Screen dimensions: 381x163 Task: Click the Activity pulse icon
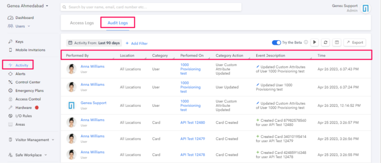[x=10, y=65]
